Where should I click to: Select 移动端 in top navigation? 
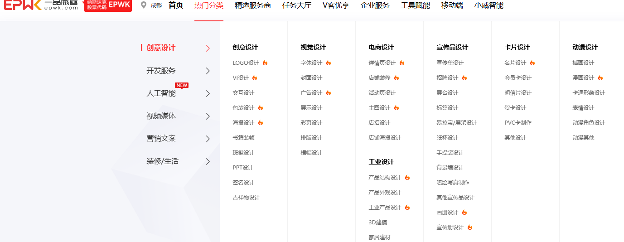tap(452, 5)
